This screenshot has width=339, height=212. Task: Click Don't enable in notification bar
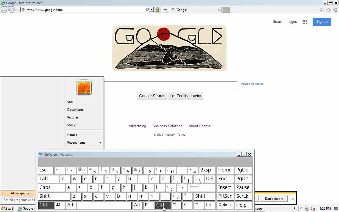click(x=274, y=199)
